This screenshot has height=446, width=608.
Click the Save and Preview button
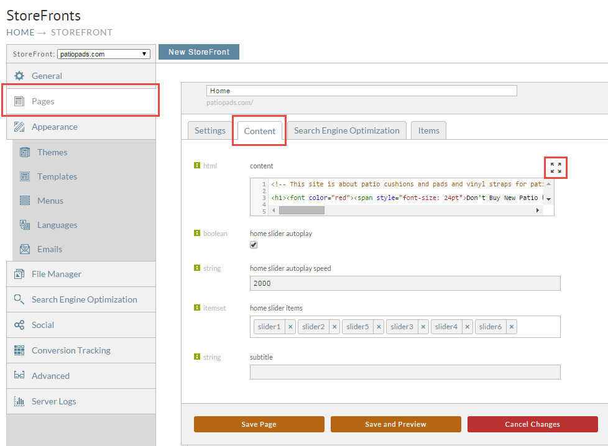(395, 424)
